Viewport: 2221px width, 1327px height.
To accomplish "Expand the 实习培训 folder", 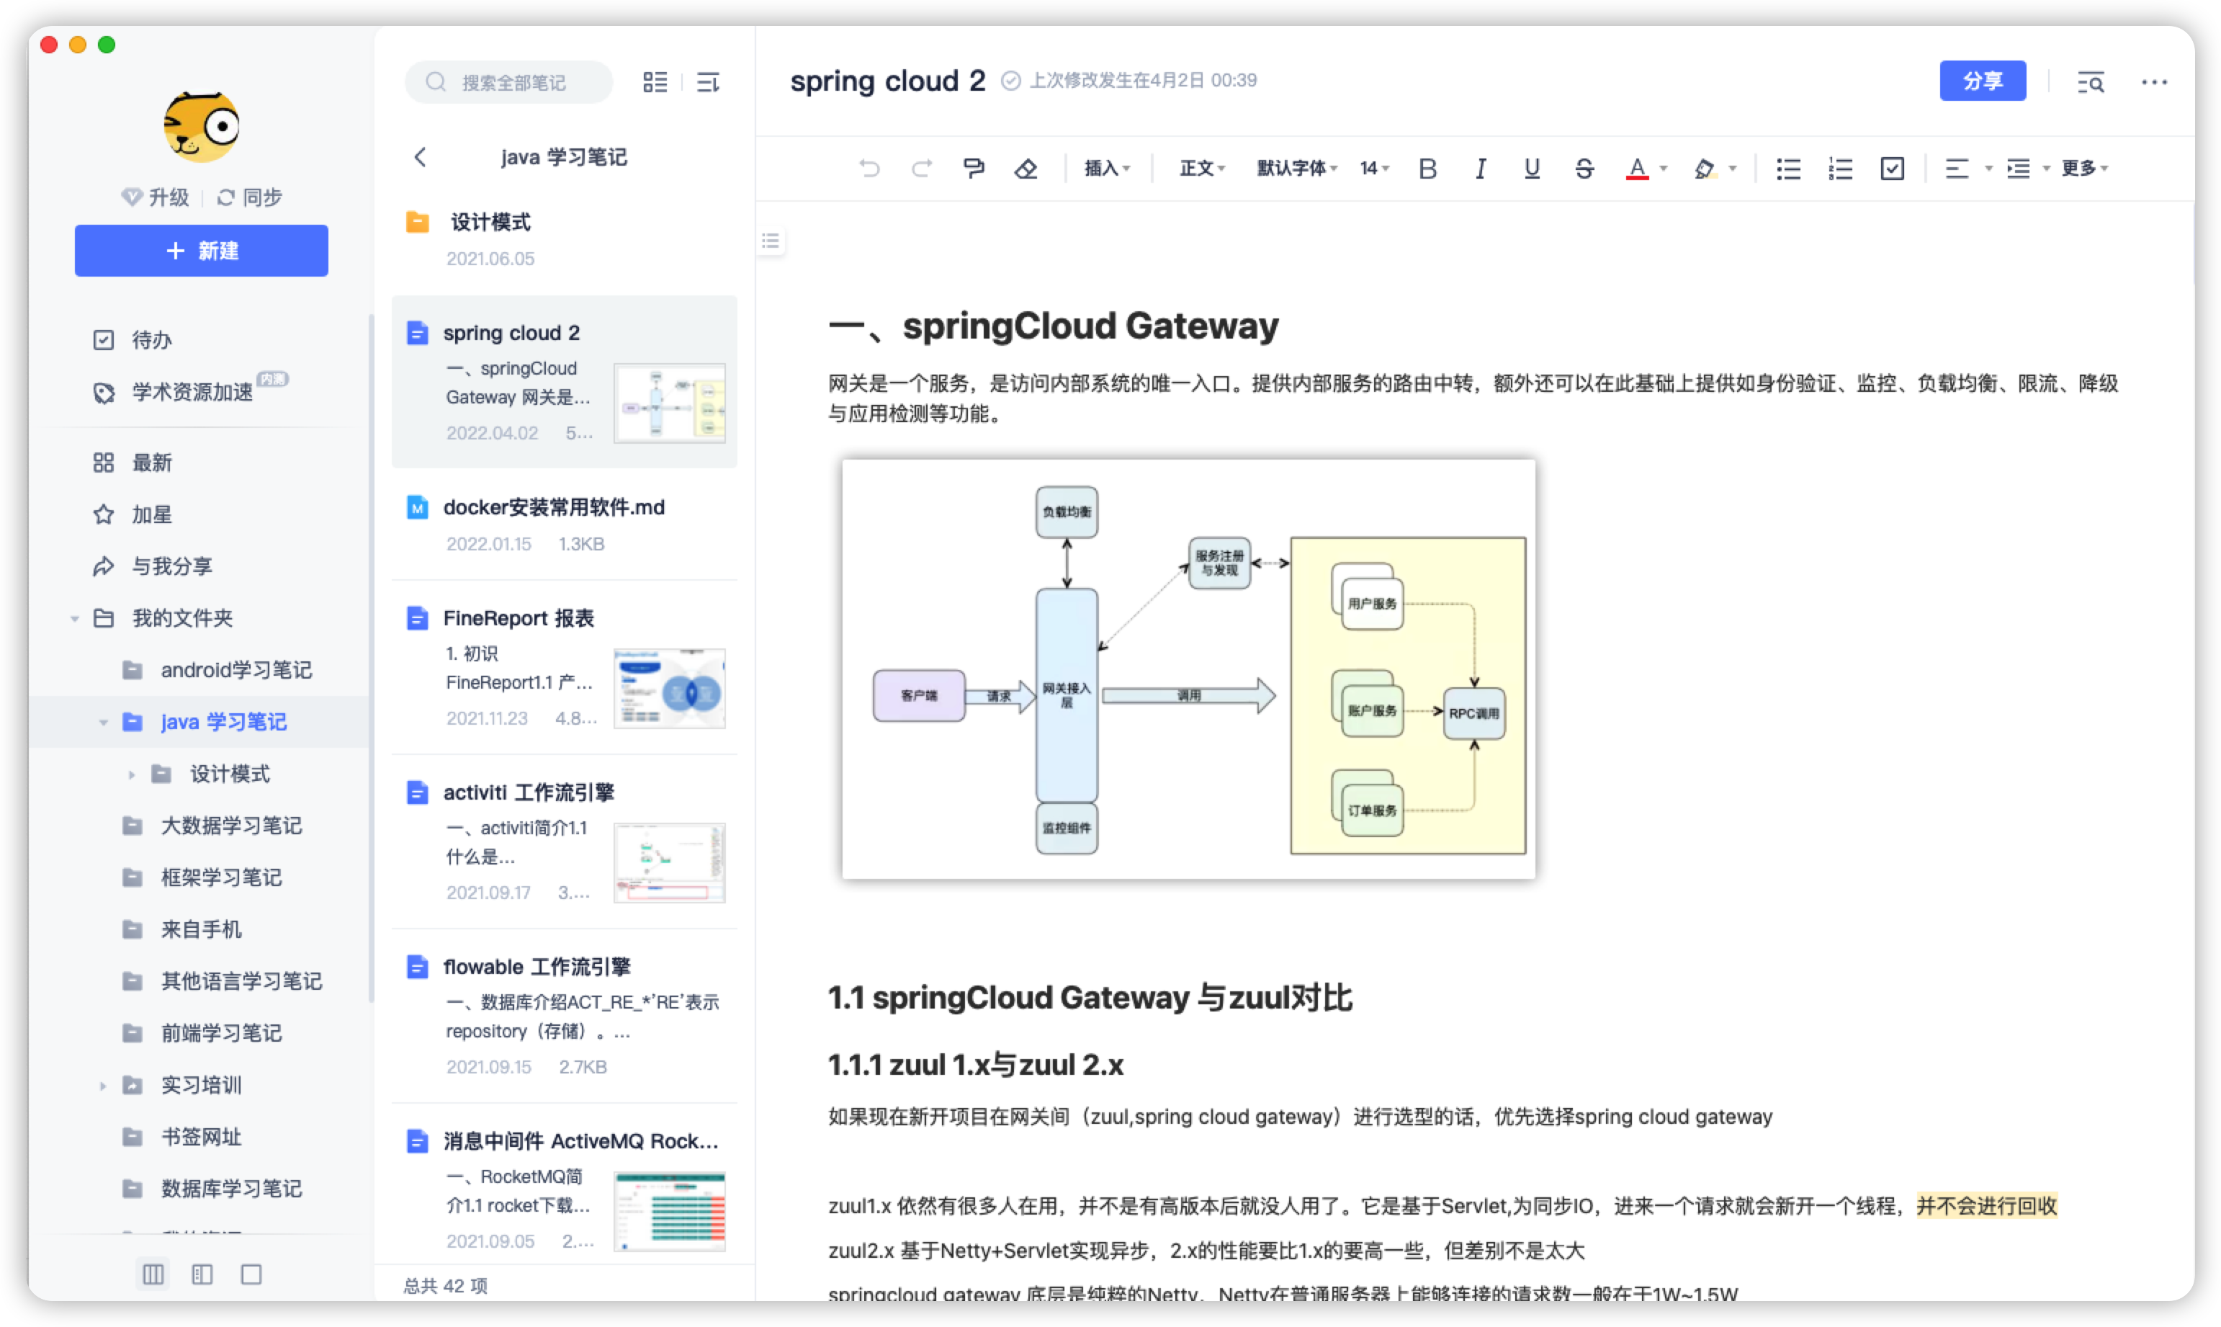I will 103,1086.
